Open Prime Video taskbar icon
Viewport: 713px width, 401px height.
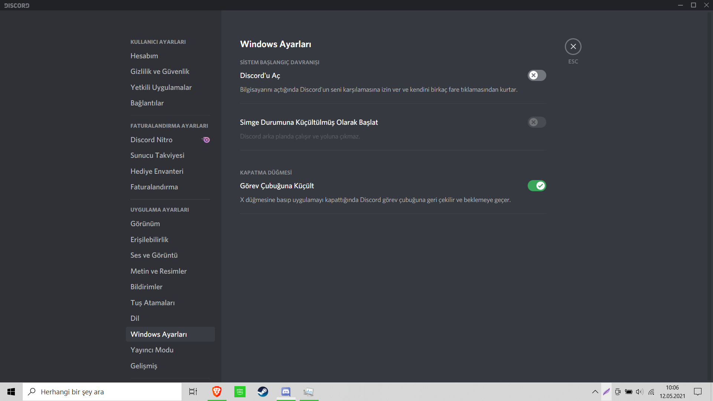pos(240,392)
